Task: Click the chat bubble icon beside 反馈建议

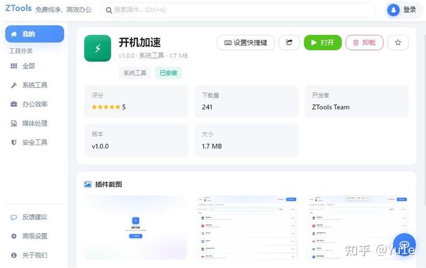Action: click(x=14, y=217)
